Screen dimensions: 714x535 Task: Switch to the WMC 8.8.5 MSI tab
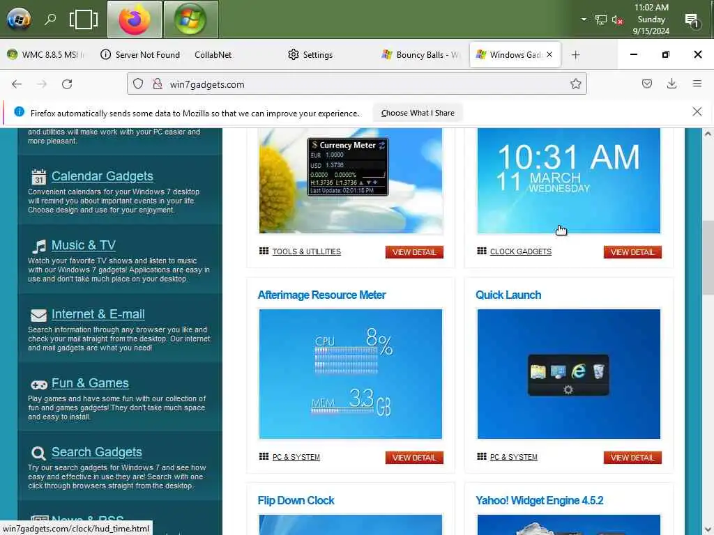(46, 54)
